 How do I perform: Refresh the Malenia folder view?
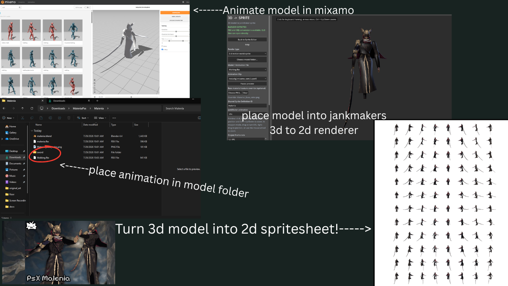31,108
